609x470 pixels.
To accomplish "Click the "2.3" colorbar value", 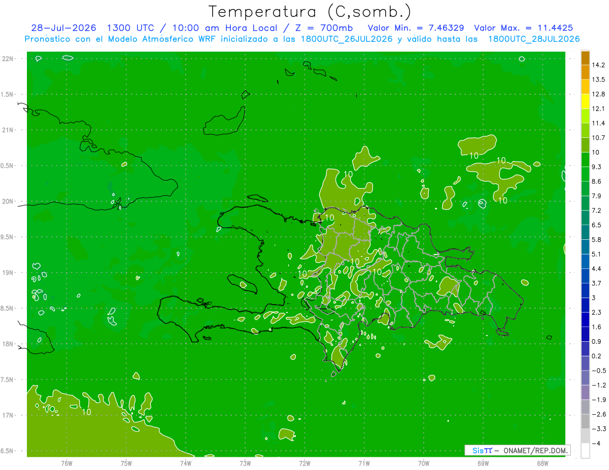I will [x=597, y=312].
